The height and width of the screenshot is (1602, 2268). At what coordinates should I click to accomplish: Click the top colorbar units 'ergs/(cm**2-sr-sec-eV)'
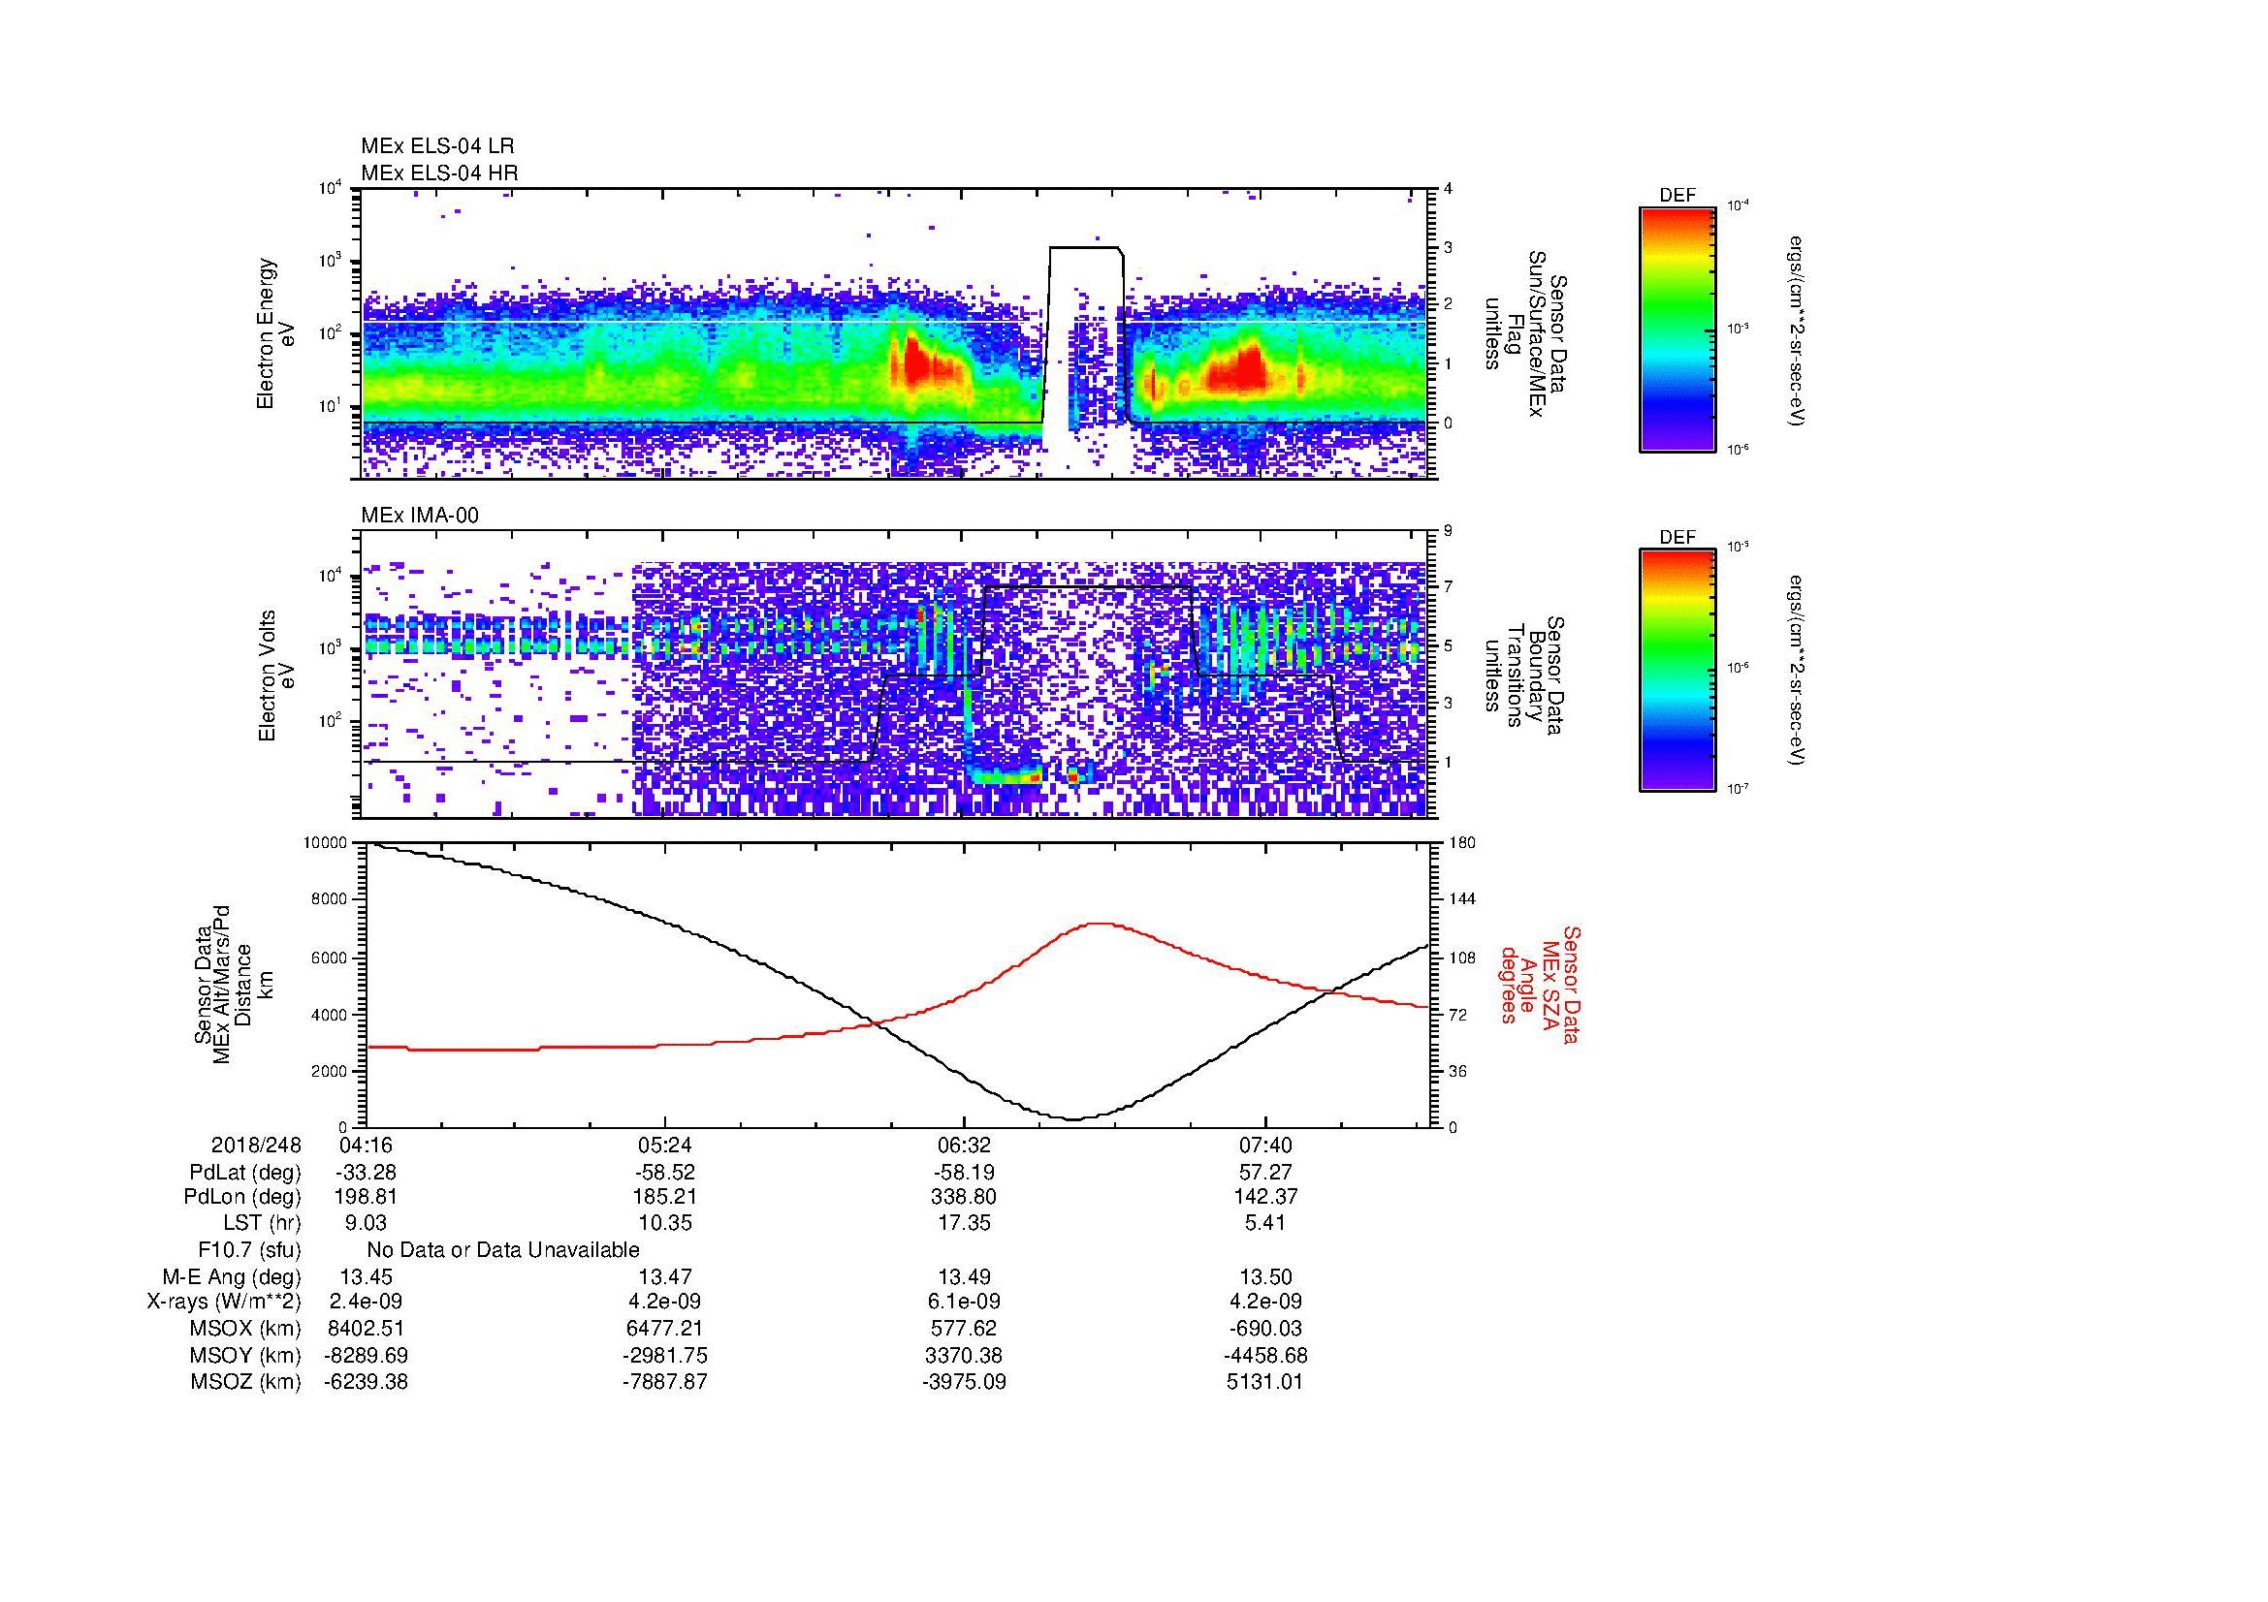[1796, 330]
